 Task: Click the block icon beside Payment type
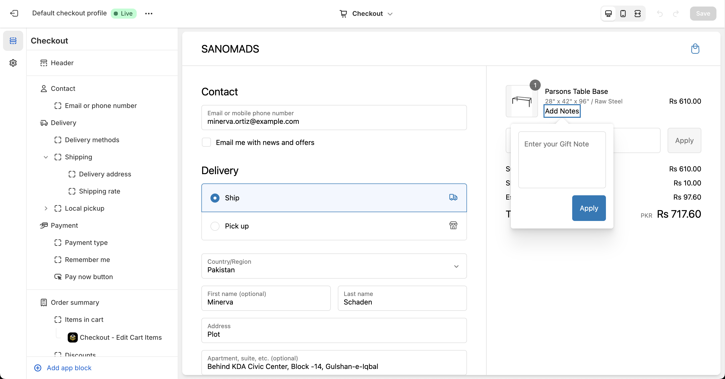58,243
